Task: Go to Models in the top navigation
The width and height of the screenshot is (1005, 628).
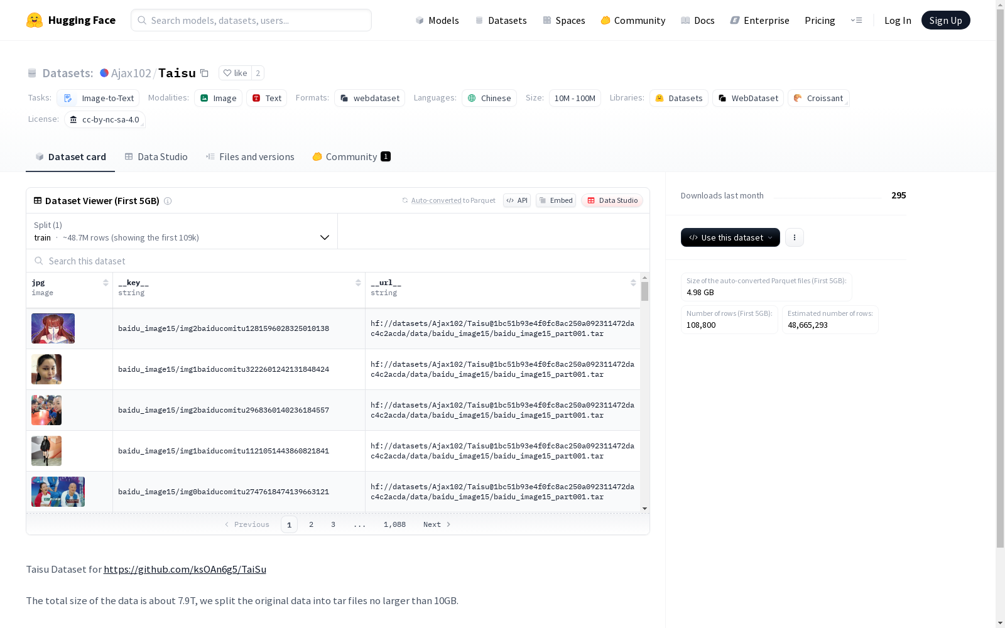Action: (x=437, y=20)
